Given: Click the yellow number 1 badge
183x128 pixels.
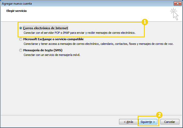Looking at the screenshot, I should click(x=145, y=22).
